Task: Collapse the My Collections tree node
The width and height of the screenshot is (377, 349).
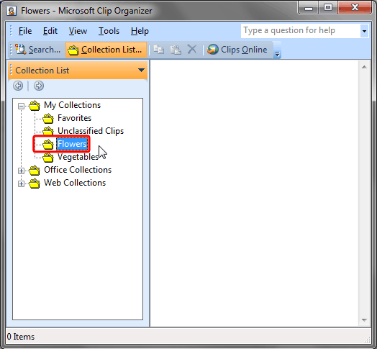Action: (x=21, y=106)
